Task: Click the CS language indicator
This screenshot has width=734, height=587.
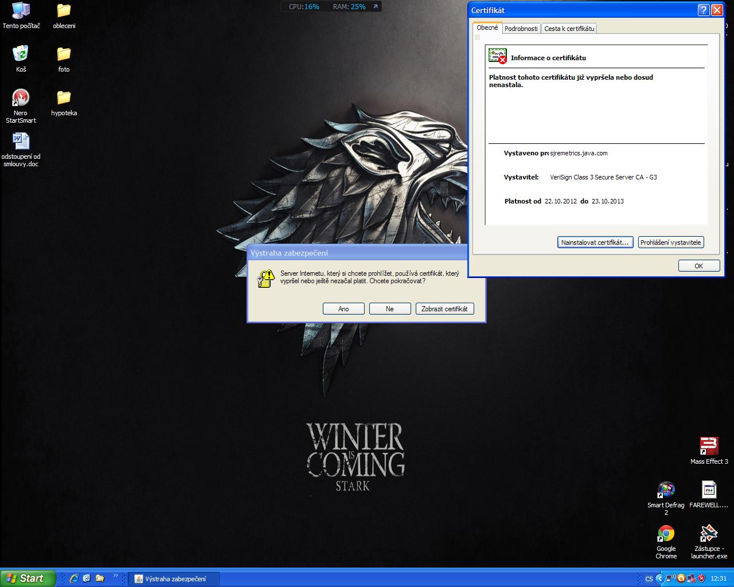Action: pyautogui.click(x=649, y=579)
